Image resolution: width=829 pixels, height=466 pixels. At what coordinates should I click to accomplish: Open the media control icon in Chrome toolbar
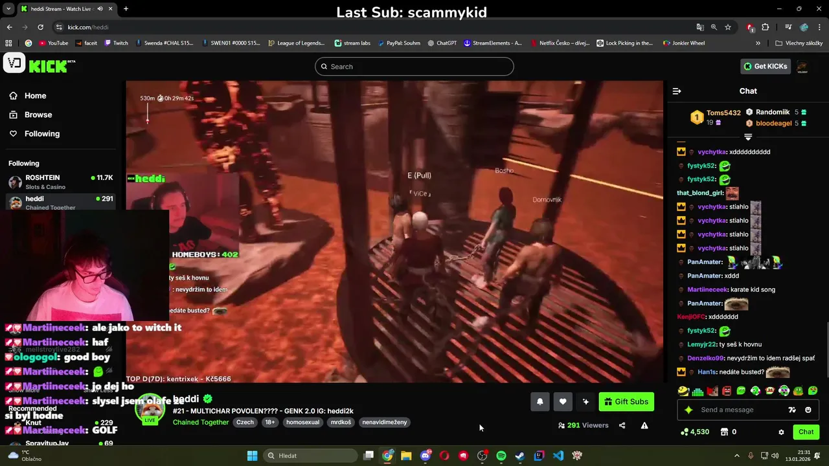pyautogui.click(x=788, y=27)
